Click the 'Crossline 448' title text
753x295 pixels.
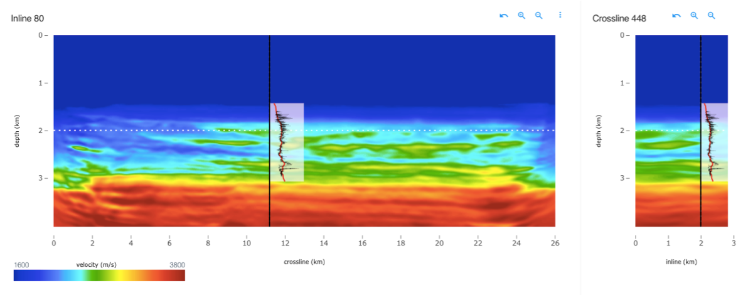point(619,19)
